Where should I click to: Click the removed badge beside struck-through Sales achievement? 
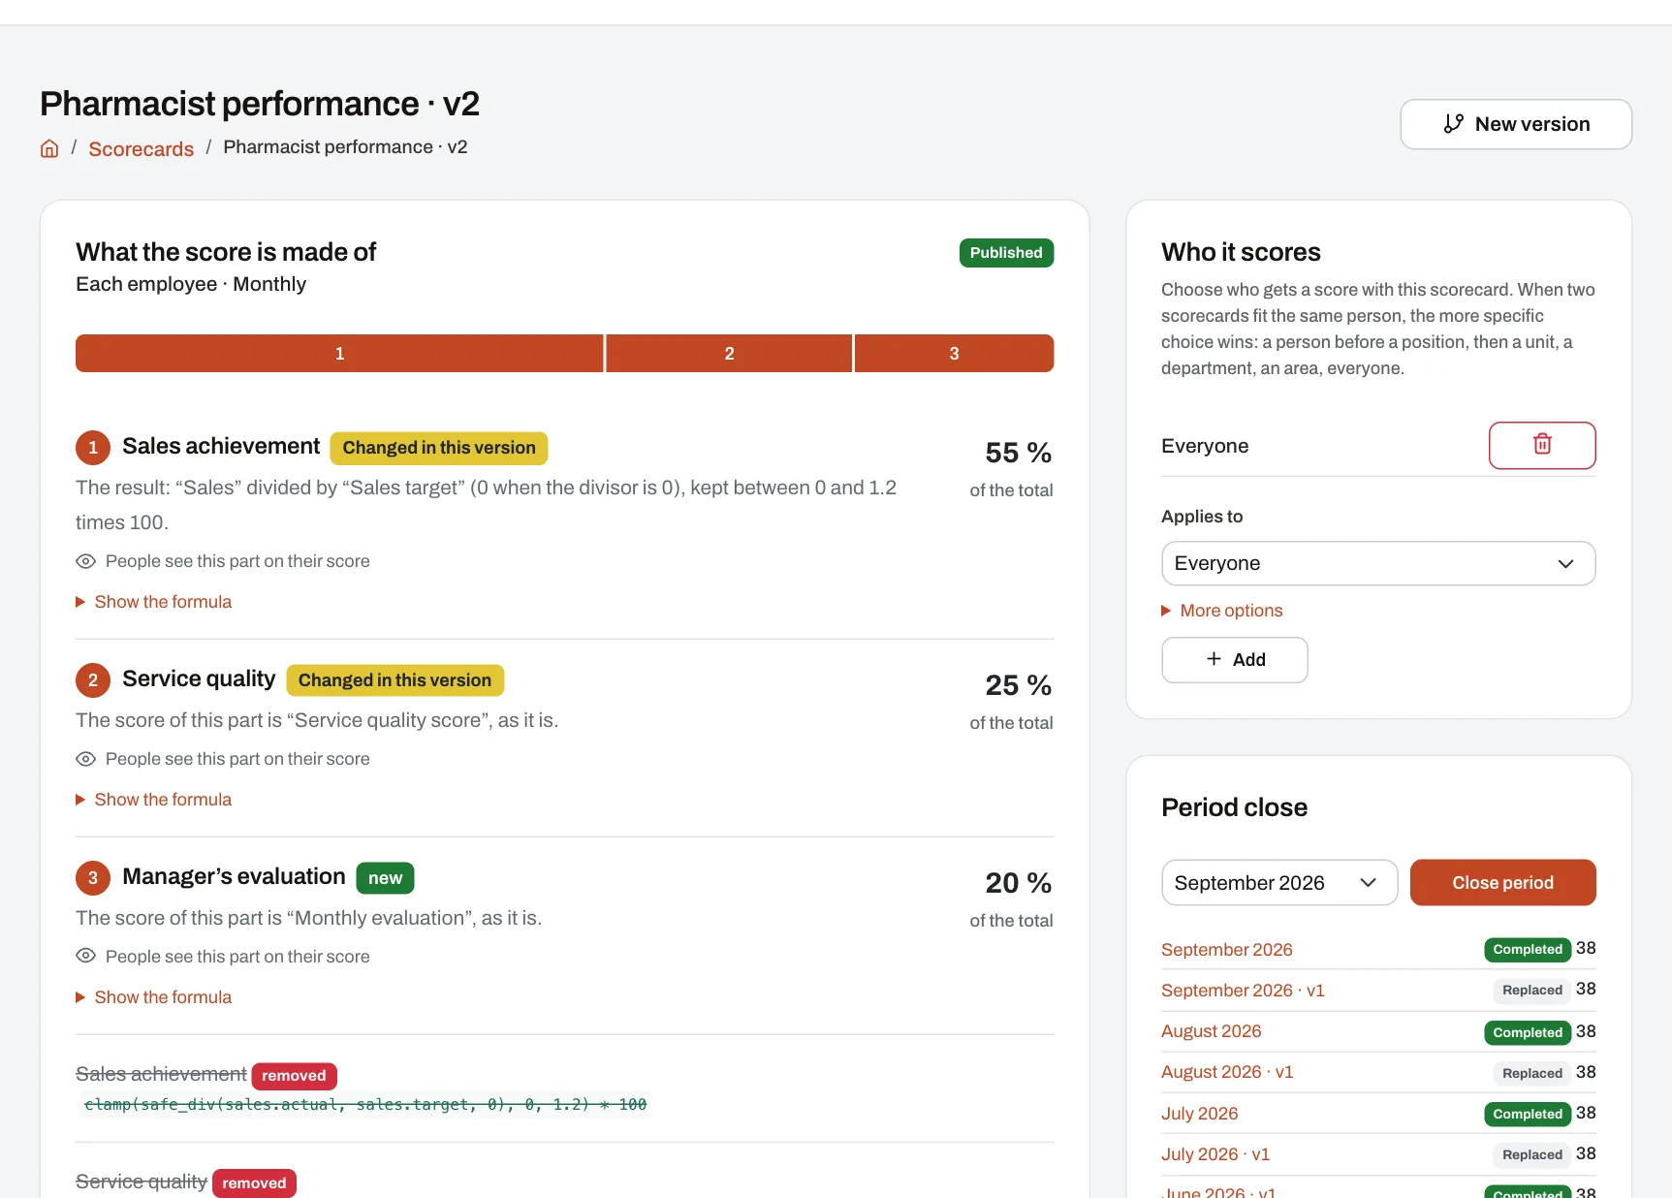pos(294,1076)
